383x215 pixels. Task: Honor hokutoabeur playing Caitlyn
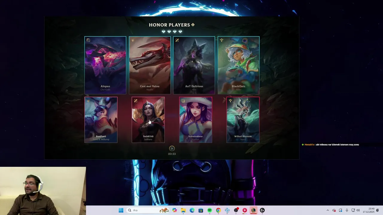coord(196,120)
